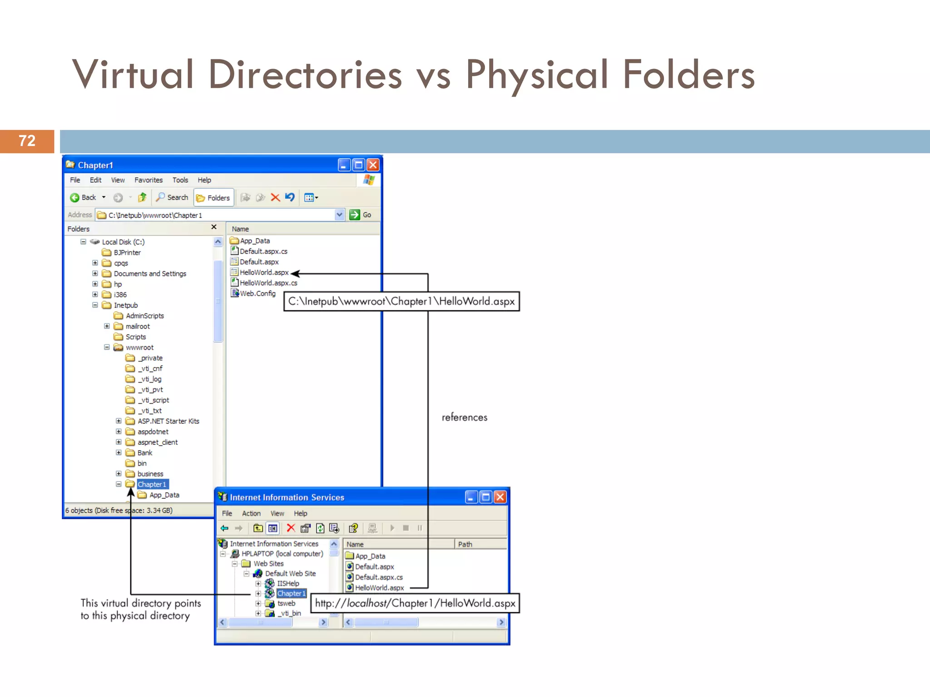930x697 pixels.
Task: Open the View menu in IIS window
Action: (x=277, y=513)
